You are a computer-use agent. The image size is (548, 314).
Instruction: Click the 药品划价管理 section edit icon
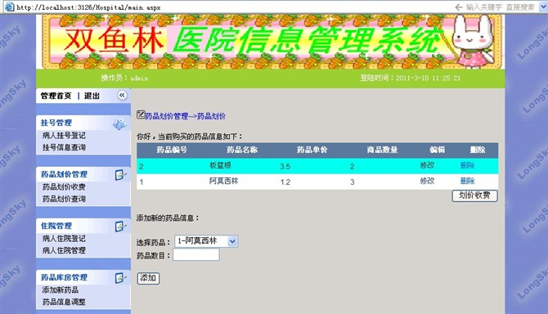click(120, 175)
